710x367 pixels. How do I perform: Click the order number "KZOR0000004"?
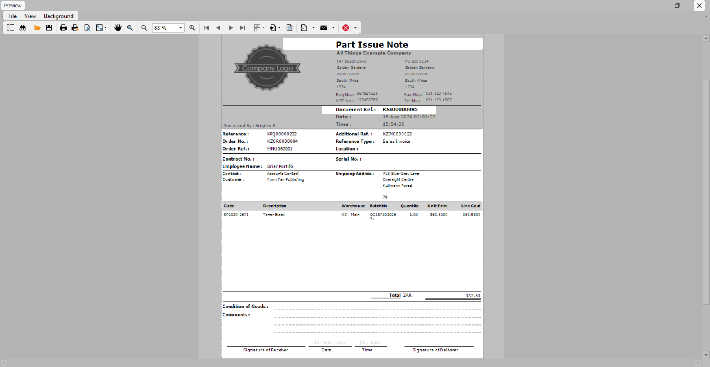click(283, 141)
